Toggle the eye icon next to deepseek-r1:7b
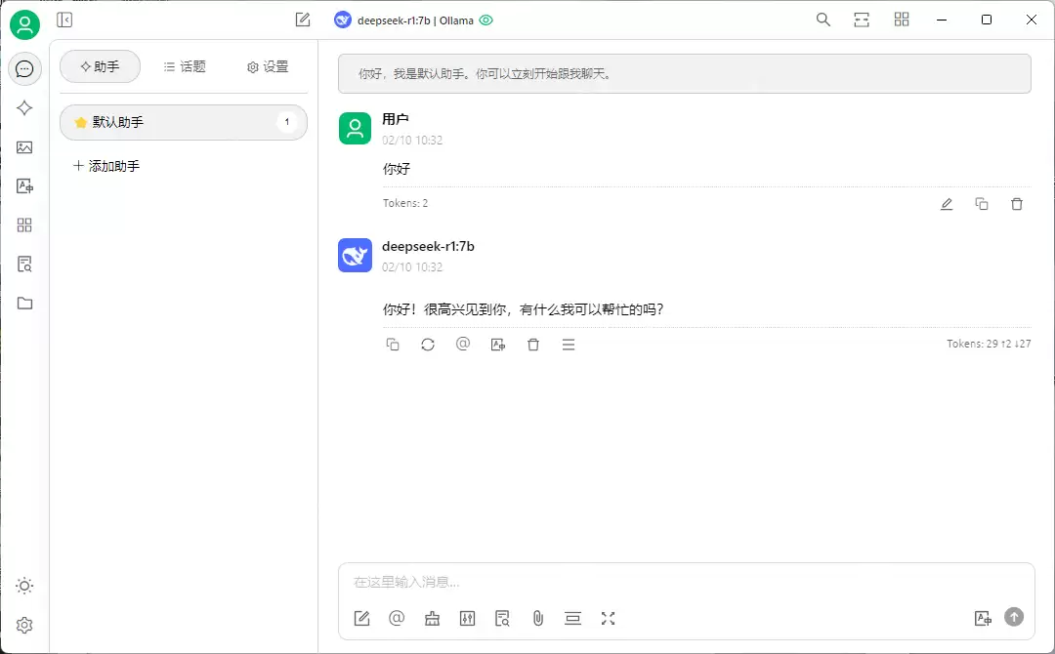 (x=485, y=19)
